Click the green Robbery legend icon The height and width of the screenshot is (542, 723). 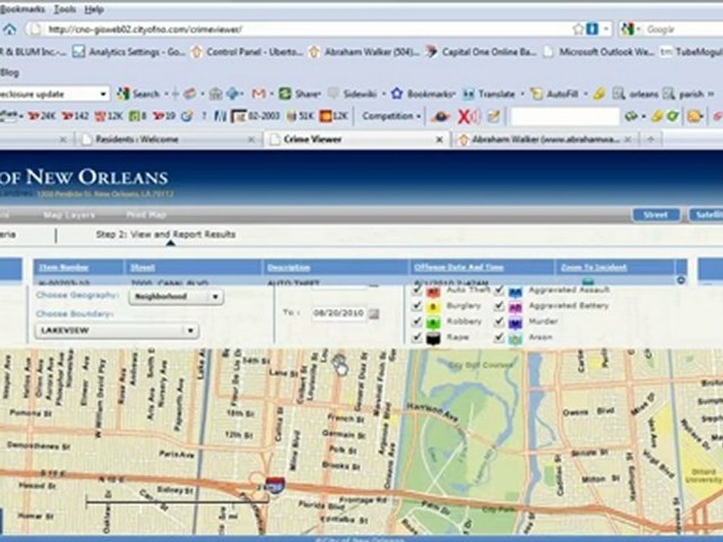point(433,323)
